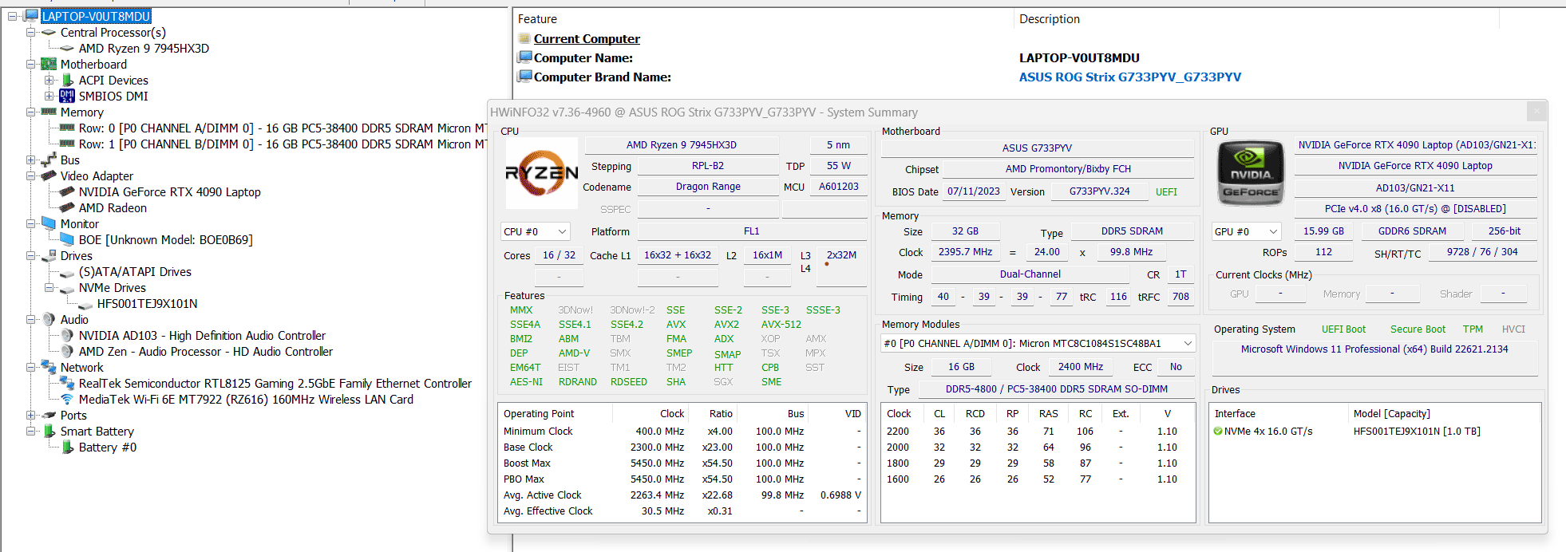Open the Memory Modules channel dropdown

[1038, 343]
